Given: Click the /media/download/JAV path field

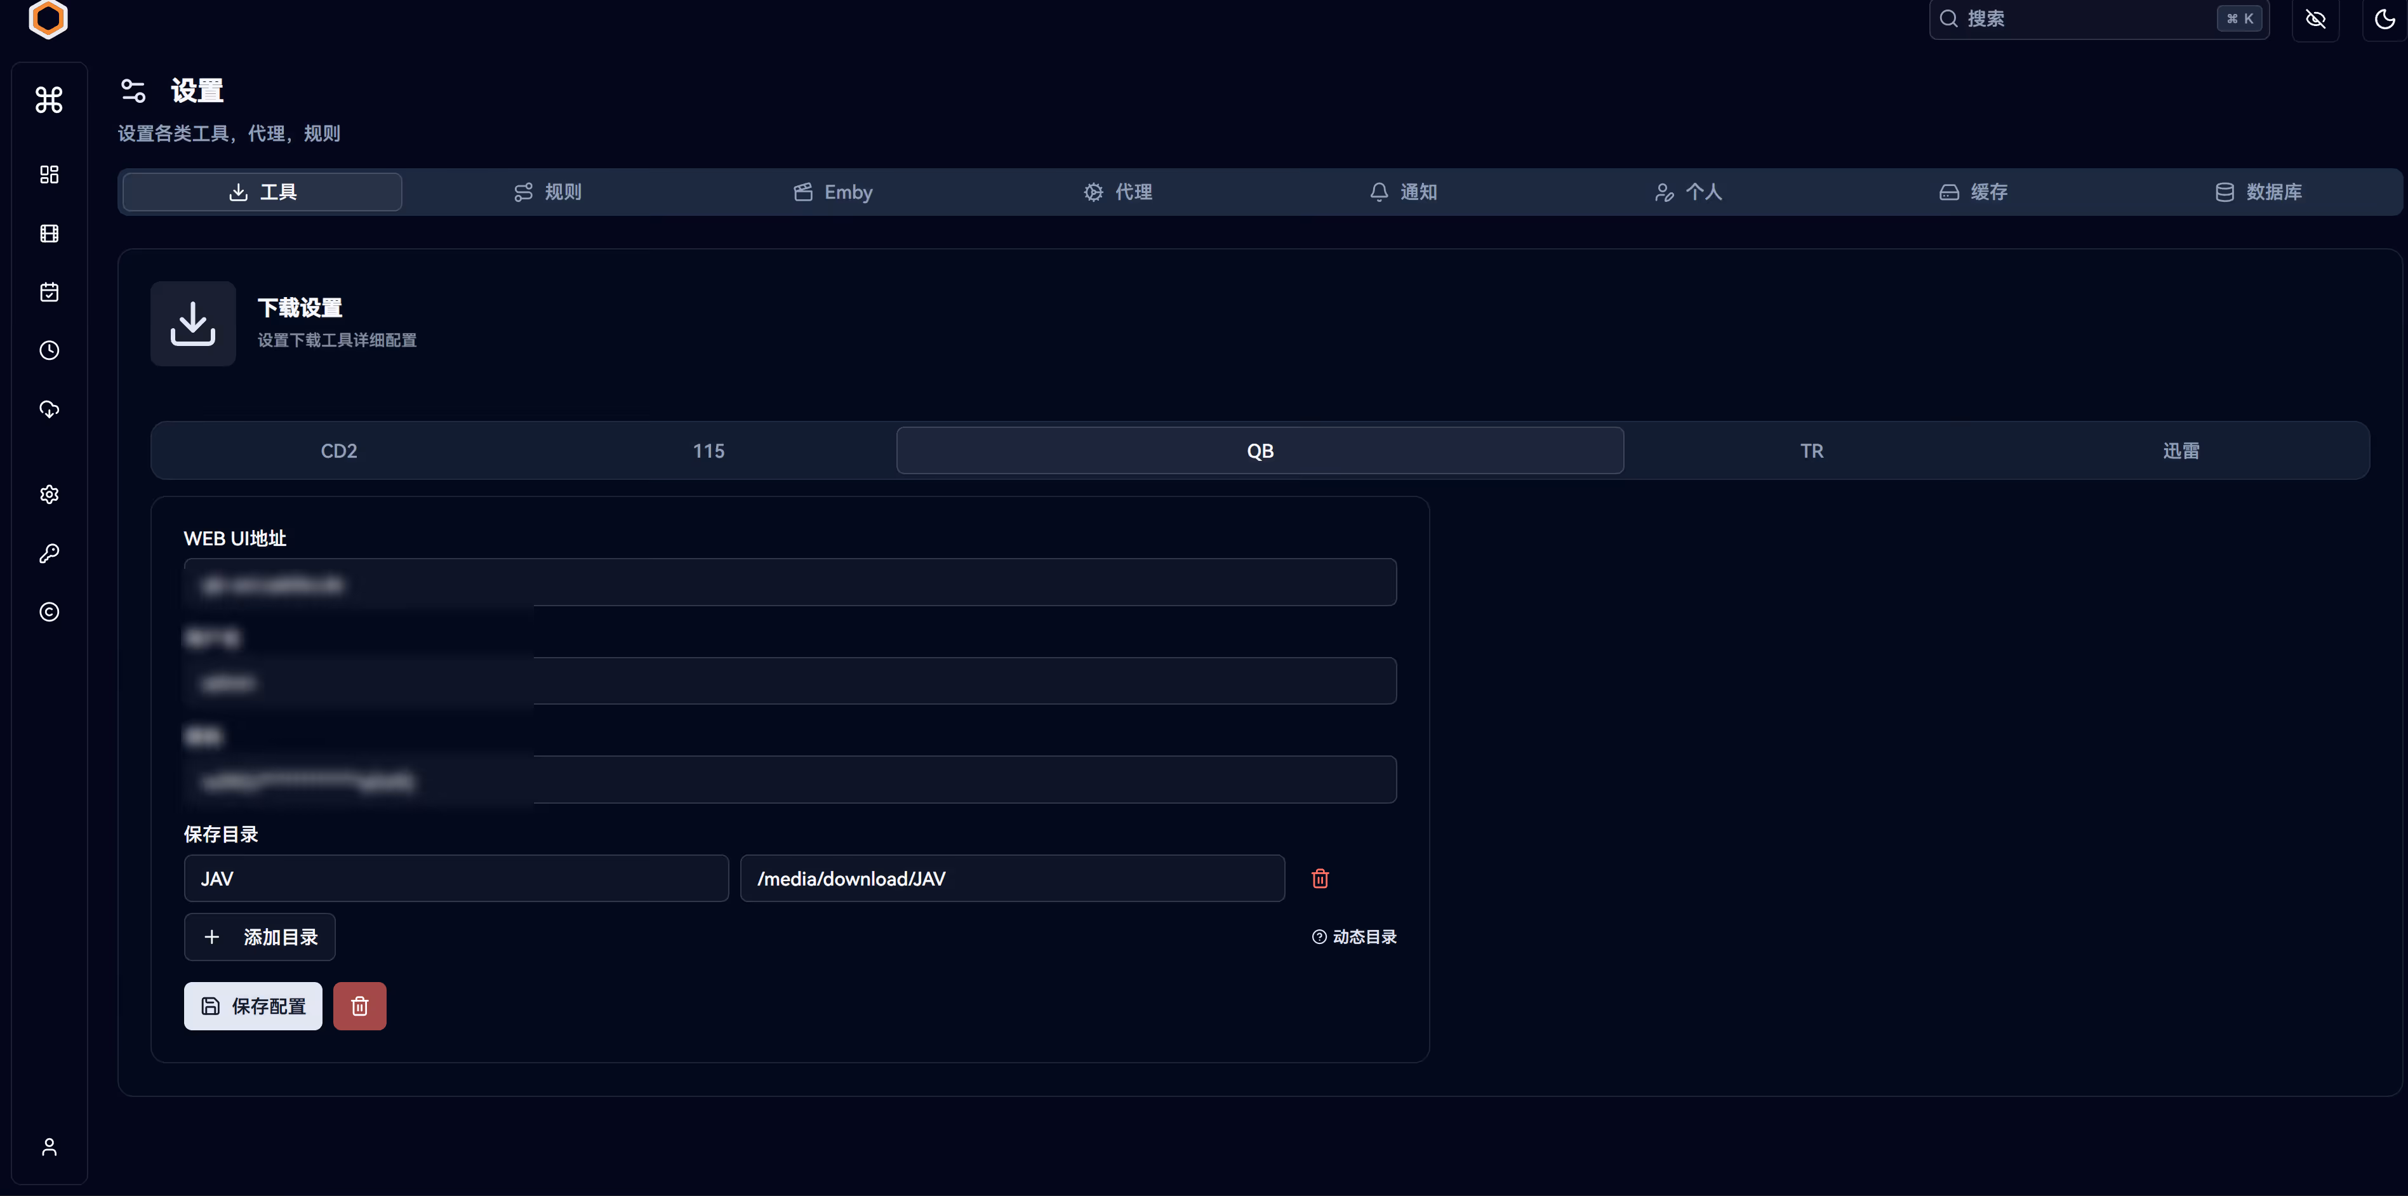Looking at the screenshot, I should click(x=1011, y=879).
